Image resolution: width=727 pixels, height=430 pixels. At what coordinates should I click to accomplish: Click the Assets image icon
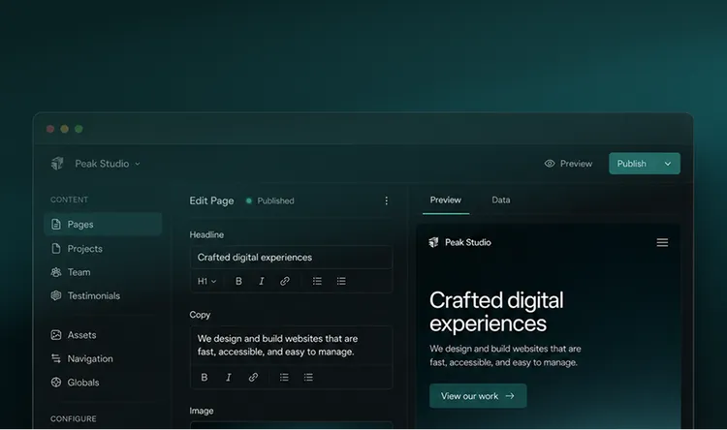pyautogui.click(x=56, y=334)
